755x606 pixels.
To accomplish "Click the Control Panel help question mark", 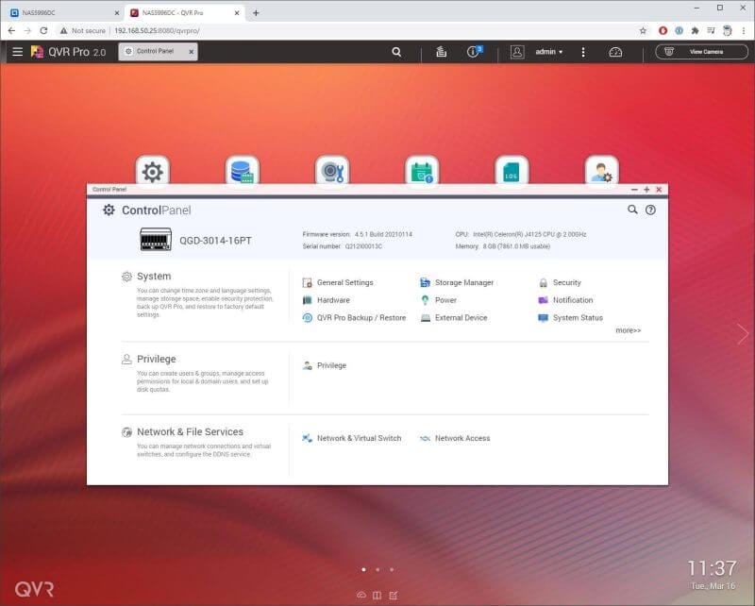I will tap(650, 210).
